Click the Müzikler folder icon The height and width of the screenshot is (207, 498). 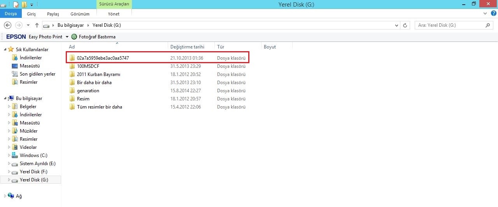15,131
